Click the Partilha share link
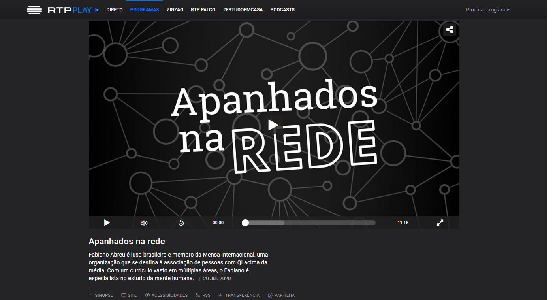 [x=281, y=295]
